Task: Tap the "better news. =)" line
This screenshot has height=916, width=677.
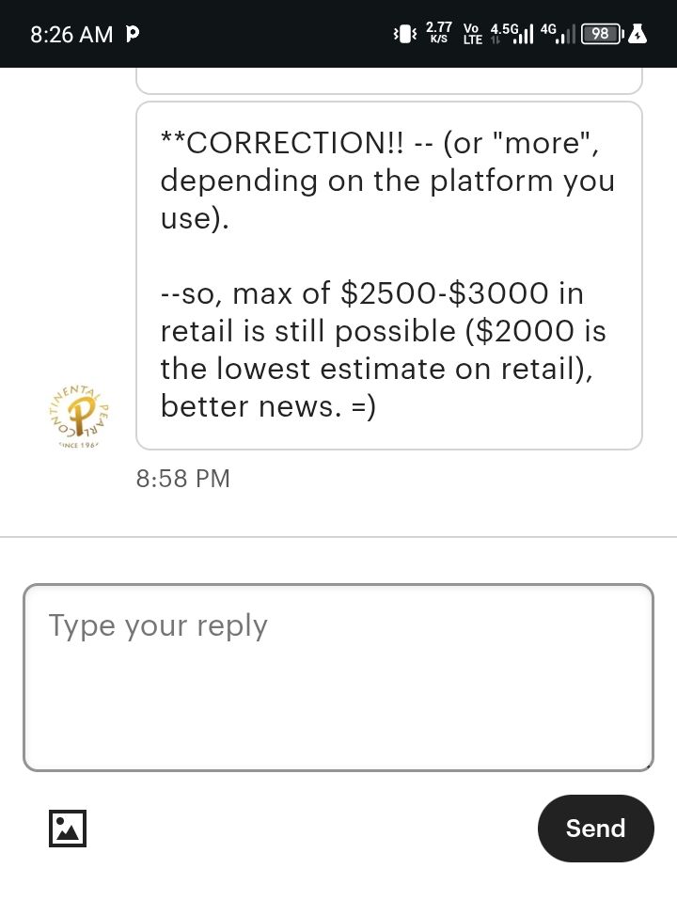Action: [x=268, y=407]
